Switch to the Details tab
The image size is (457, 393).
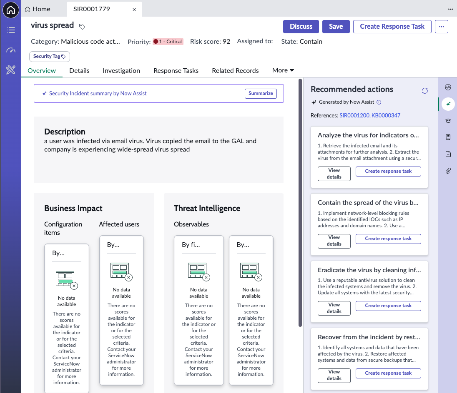pos(79,71)
